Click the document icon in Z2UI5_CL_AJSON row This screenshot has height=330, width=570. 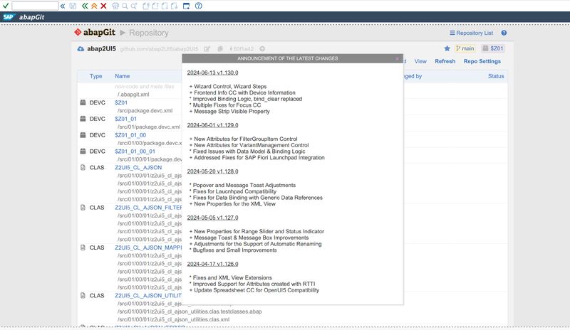click(83, 167)
